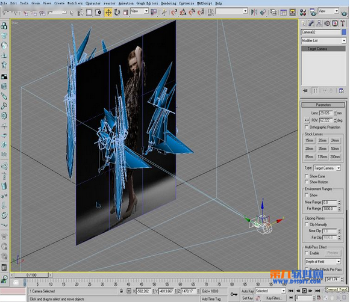The width and height of the screenshot is (350, 302).
Task: Click the Mirror tool icon
Action: tap(254, 12)
